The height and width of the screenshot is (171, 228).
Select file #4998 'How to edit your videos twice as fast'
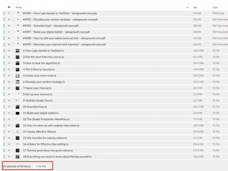[x=64, y=38]
